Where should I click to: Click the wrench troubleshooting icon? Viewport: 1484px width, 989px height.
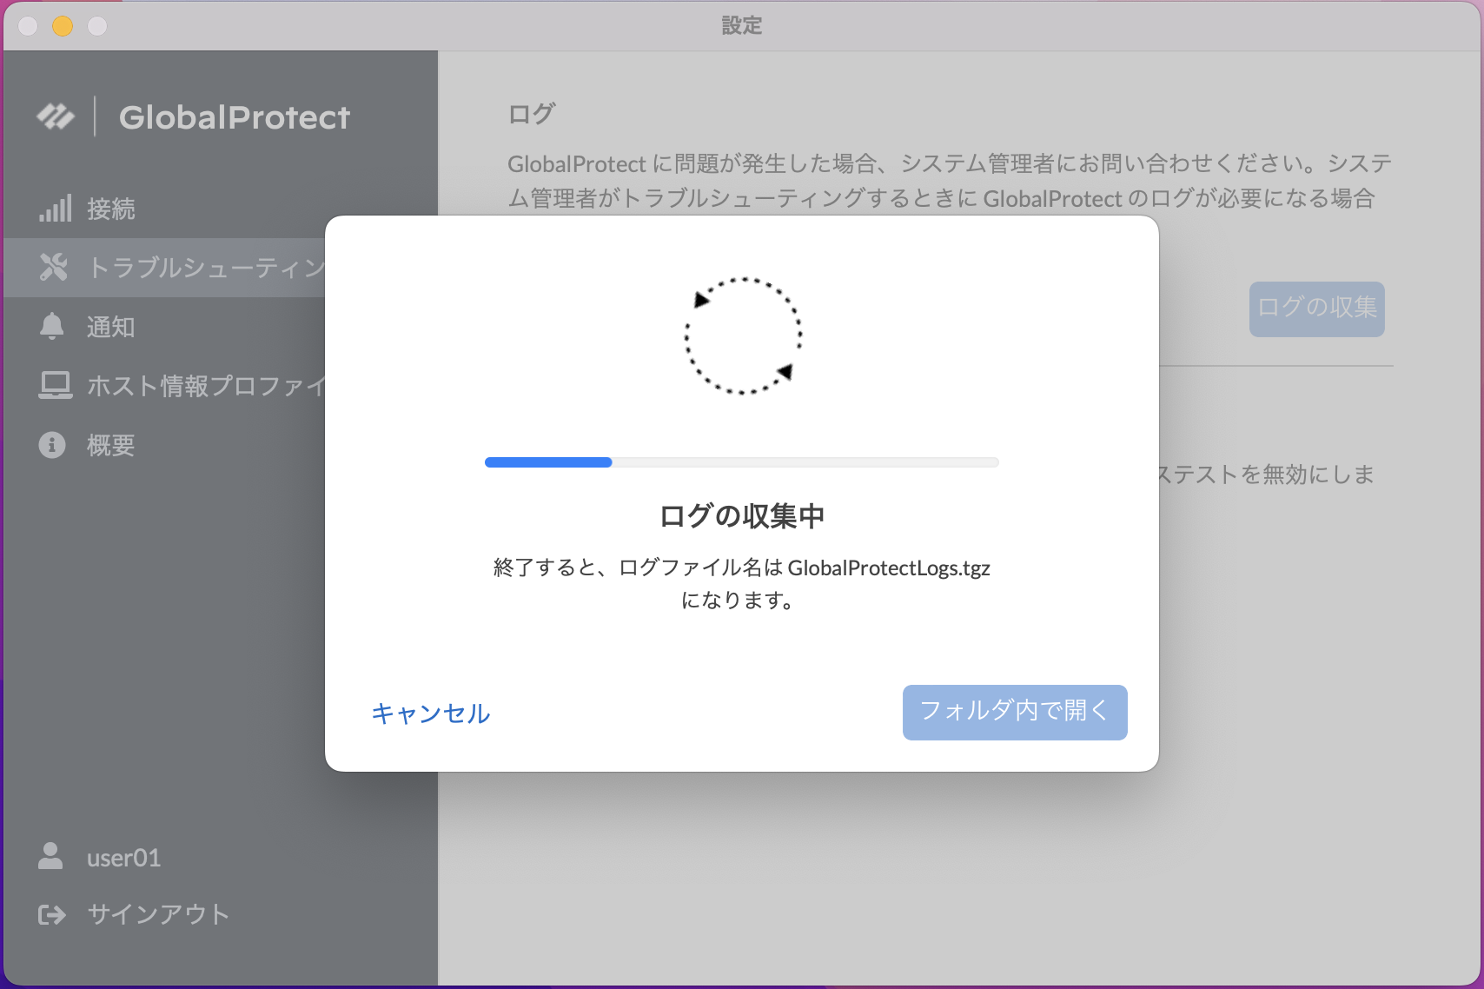pyautogui.click(x=53, y=267)
